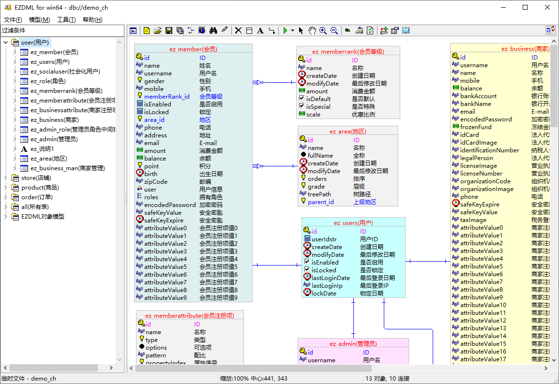
Task: Open dropdown arrow next to run button
Action: click(292, 30)
